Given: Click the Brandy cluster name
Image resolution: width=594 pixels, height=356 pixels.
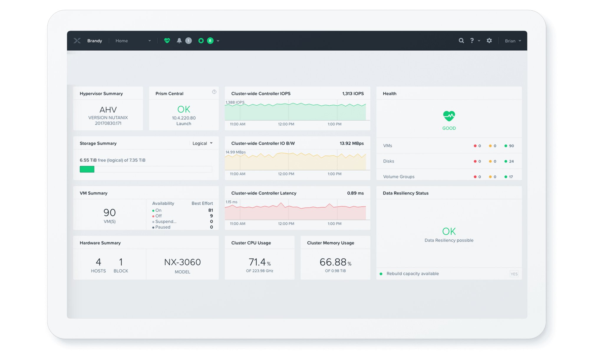Looking at the screenshot, I should pyautogui.click(x=95, y=41).
